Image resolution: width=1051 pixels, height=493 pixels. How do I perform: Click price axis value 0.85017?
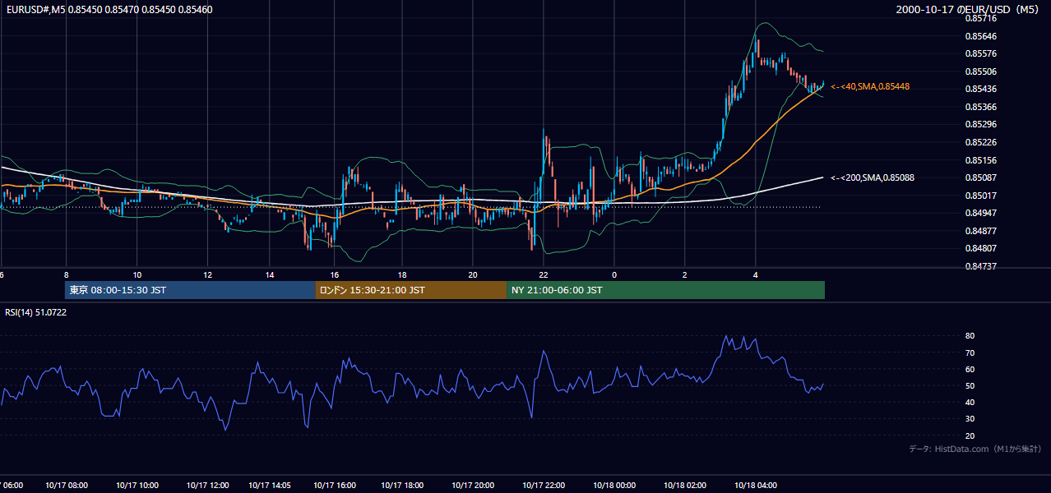[x=980, y=196]
